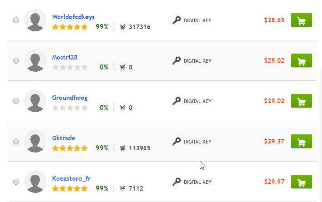Select the Mostri28 radio button

pos(16,61)
